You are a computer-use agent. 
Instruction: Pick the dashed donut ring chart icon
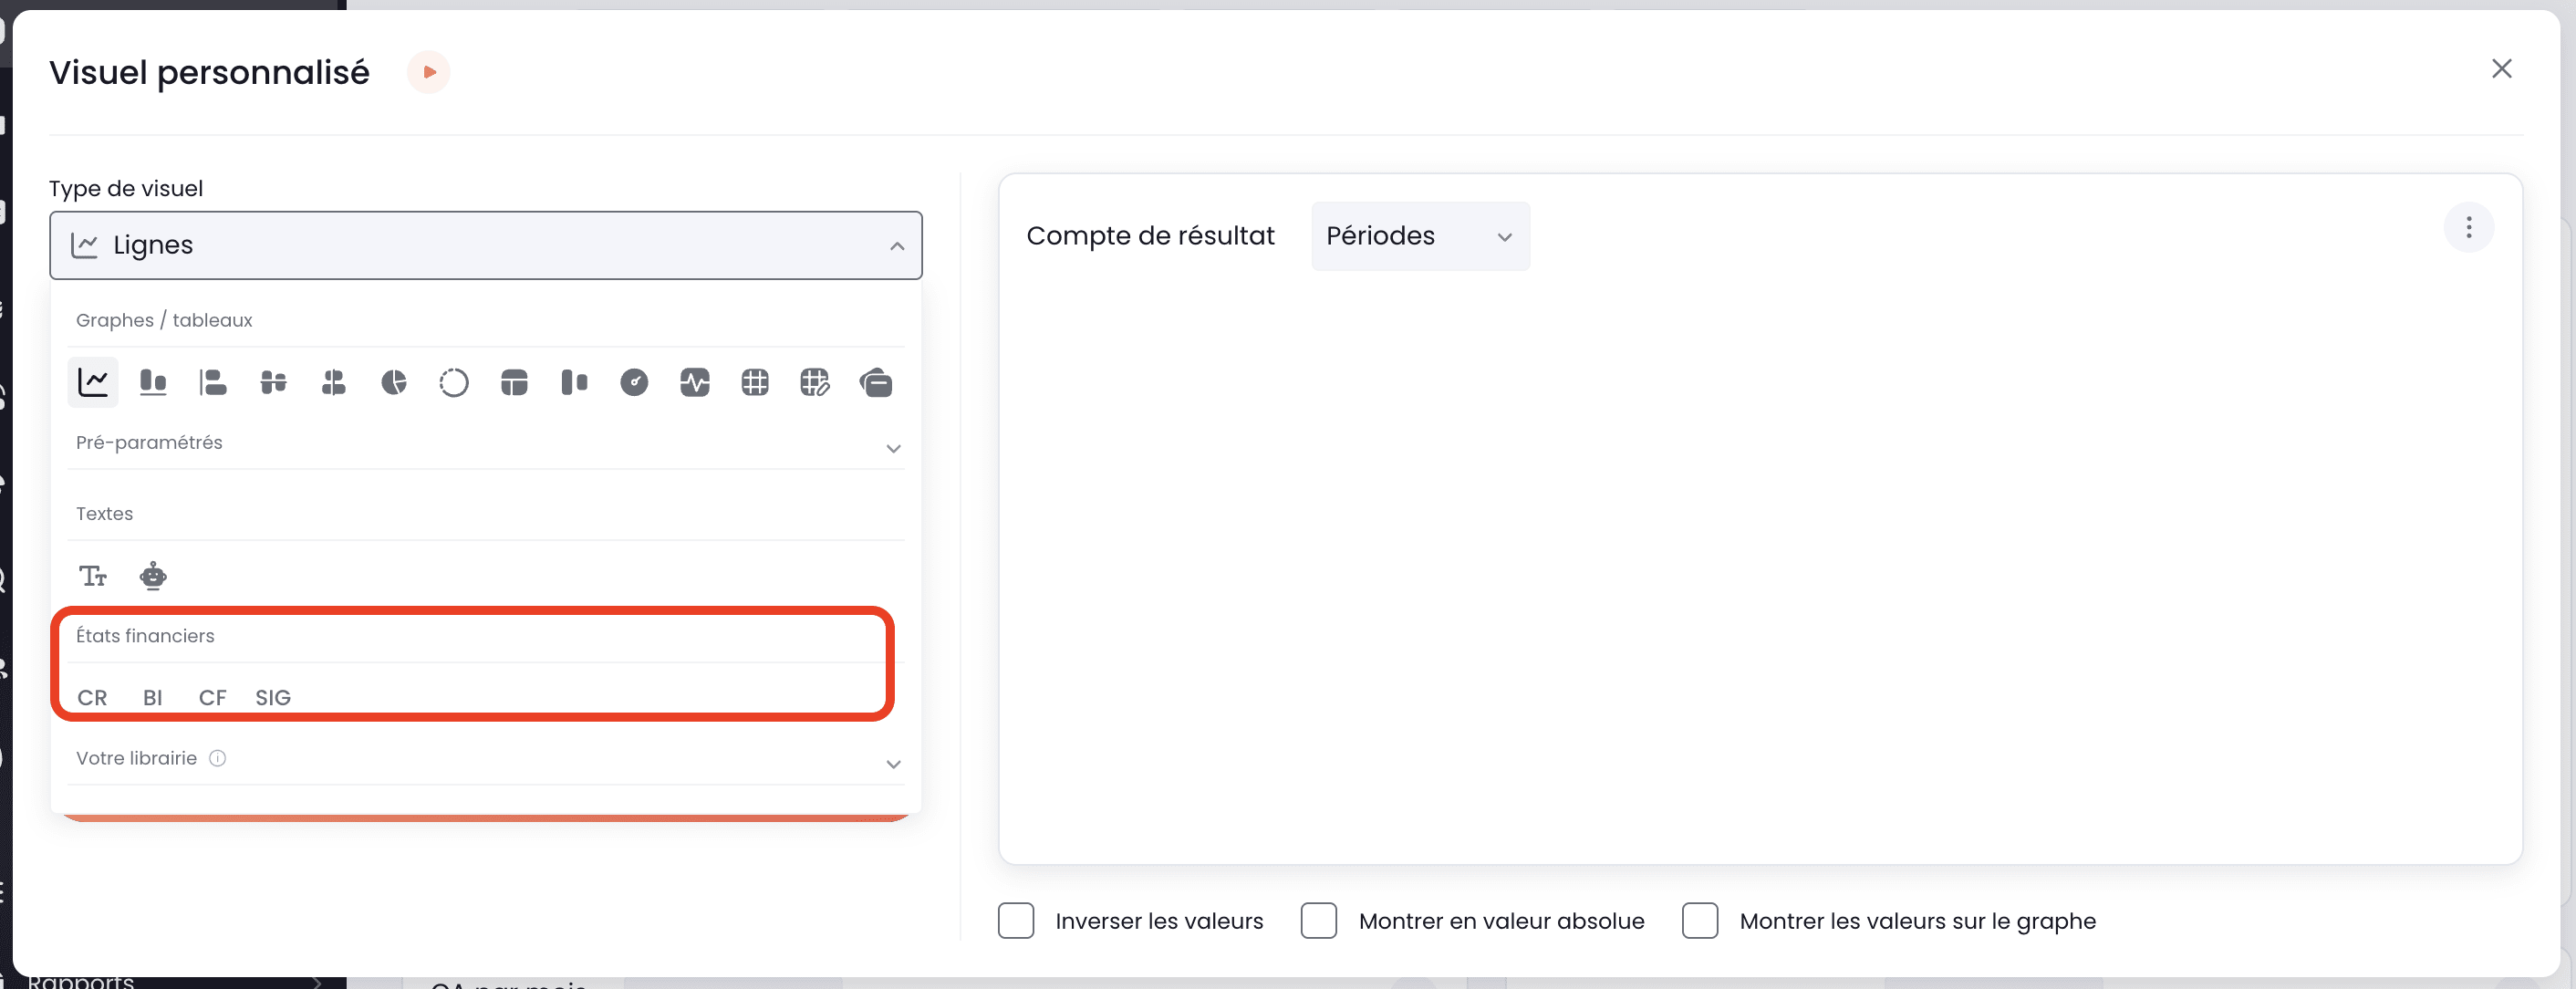pos(454,382)
